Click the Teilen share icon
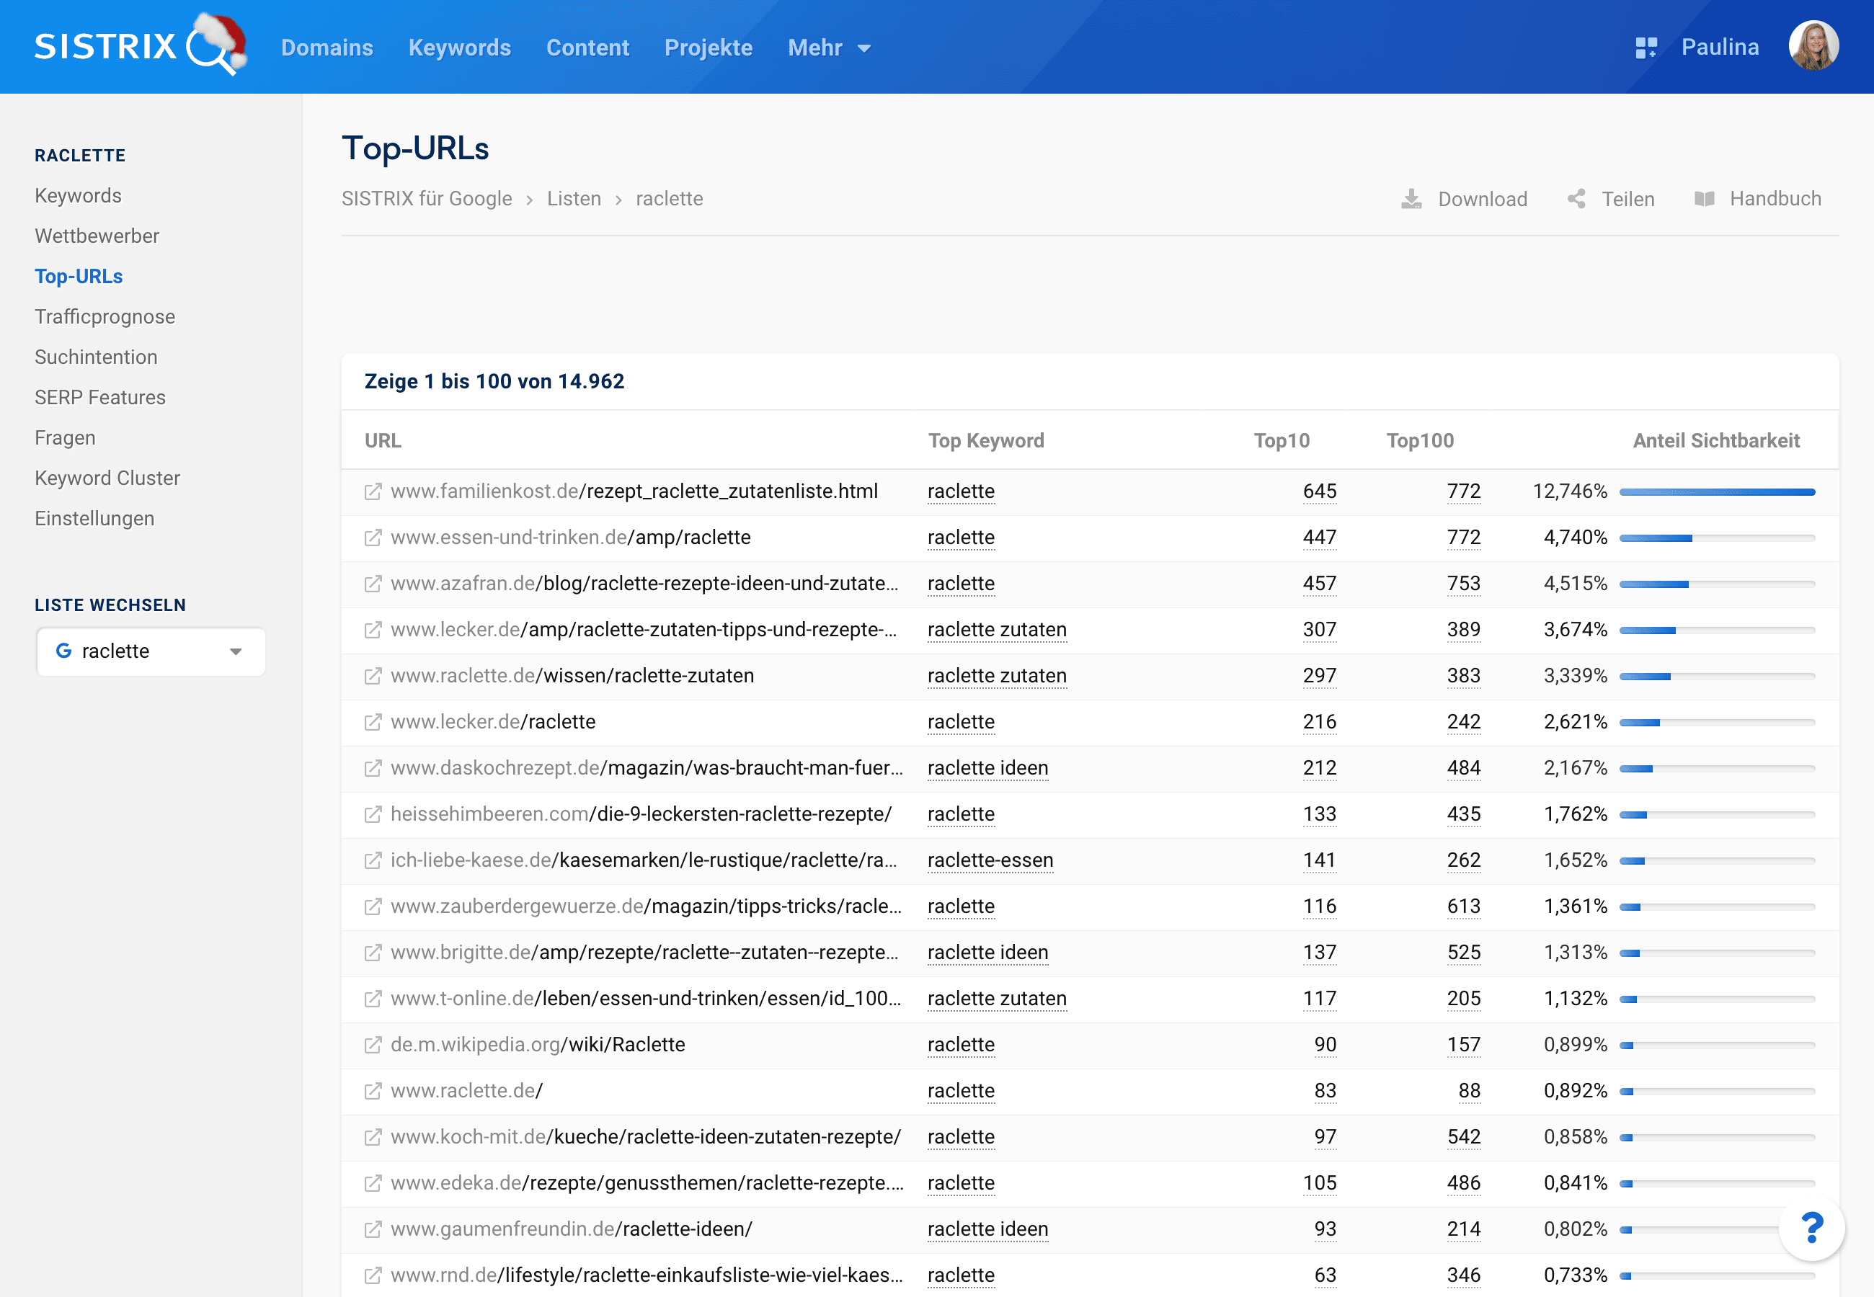1874x1297 pixels. pos(1576,199)
